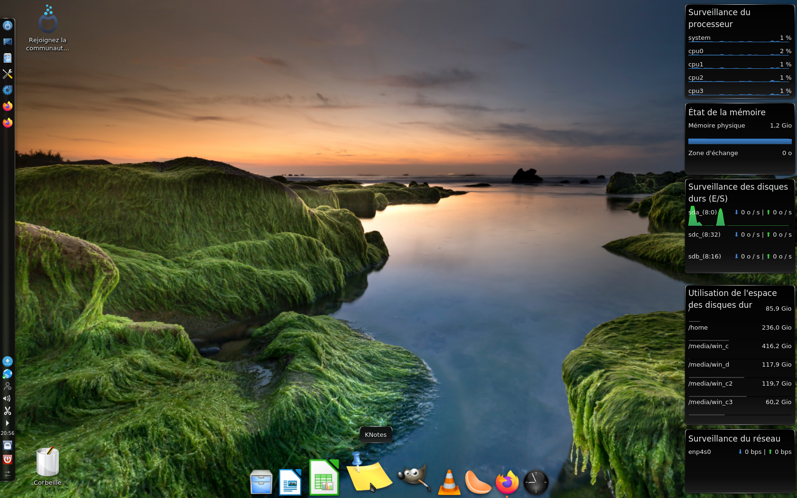Launch the wrench-and-screwdriver control center icon
The height and width of the screenshot is (498, 797).
8,74
